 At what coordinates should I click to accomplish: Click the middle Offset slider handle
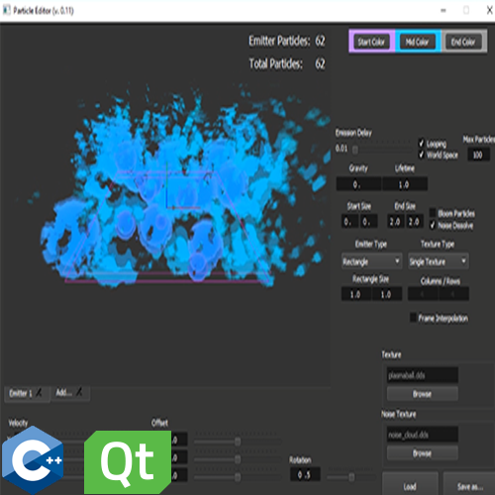tap(238, 459)
